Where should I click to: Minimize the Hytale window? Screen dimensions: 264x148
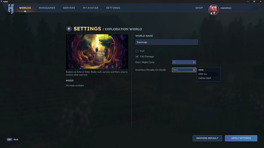(248, 1)
